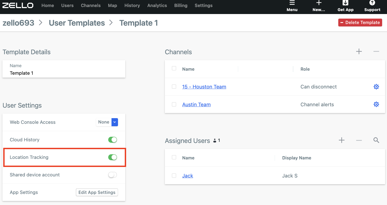This screenshot has height=205, width=387.
Task: Open gear settings for 15 - Houston Team
Action: 376,87
